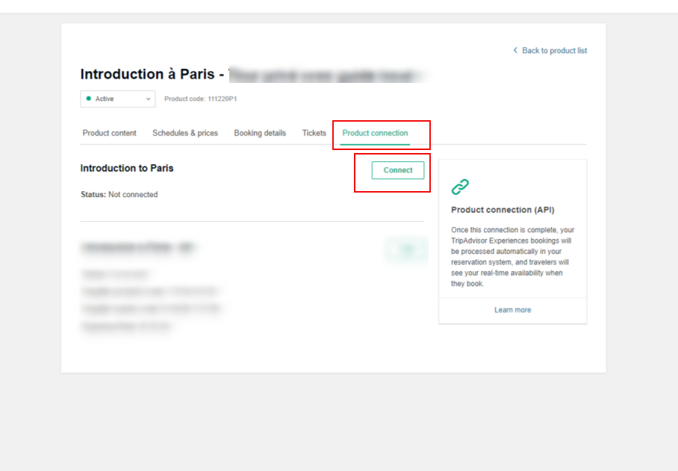Click the green Active status dot

coord(89,99)
